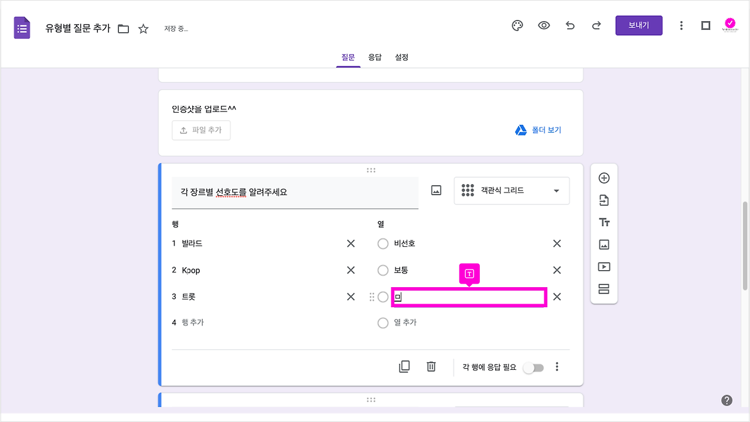Open more options for the grid question
The image size is (750, 422).
coord(557,366)
